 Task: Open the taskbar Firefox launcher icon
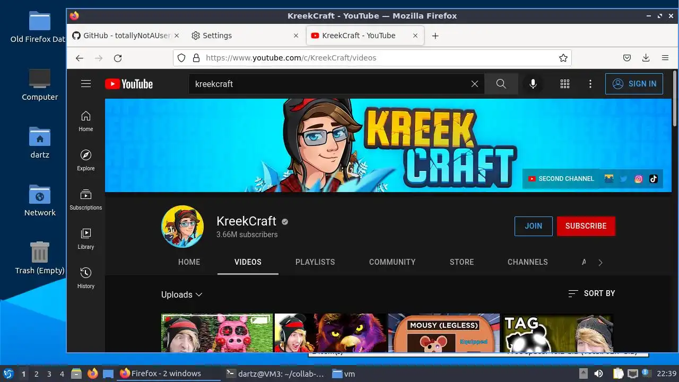[x=93, y=374]
